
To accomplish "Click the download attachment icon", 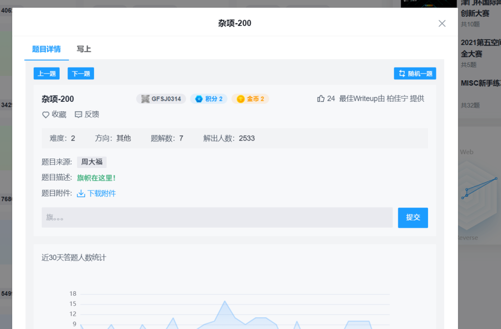I will 81,193.
